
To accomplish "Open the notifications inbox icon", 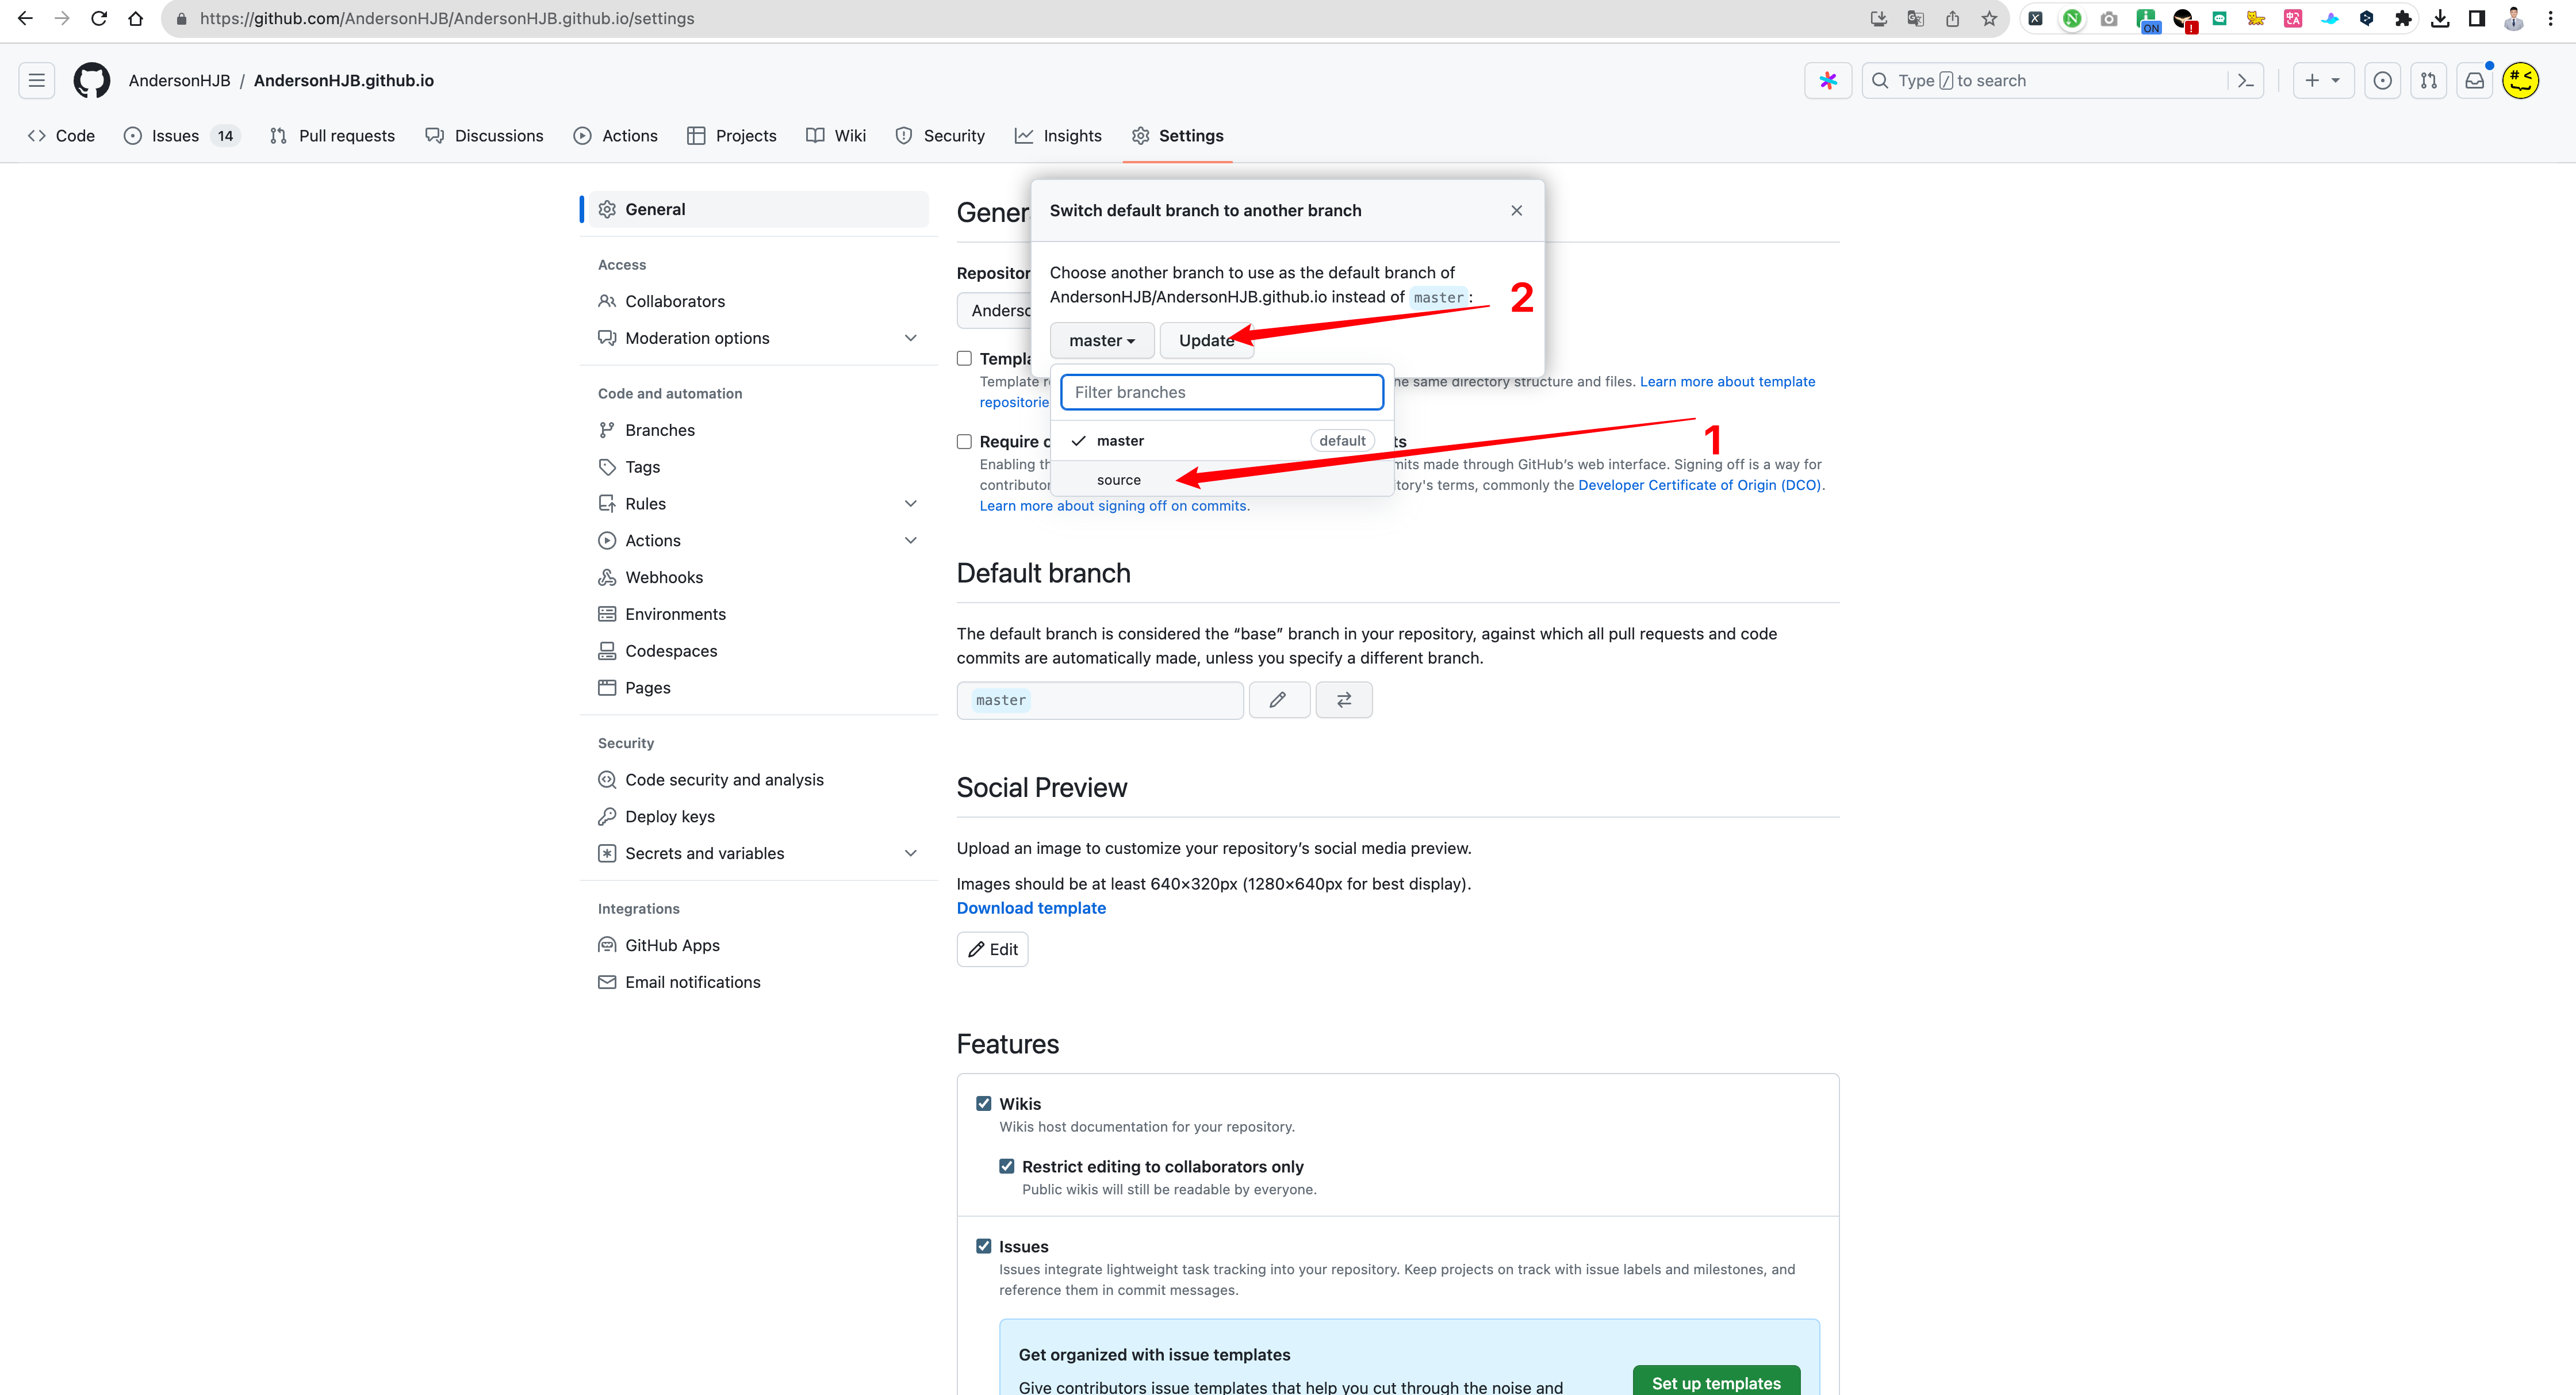I will [2475, 81].
